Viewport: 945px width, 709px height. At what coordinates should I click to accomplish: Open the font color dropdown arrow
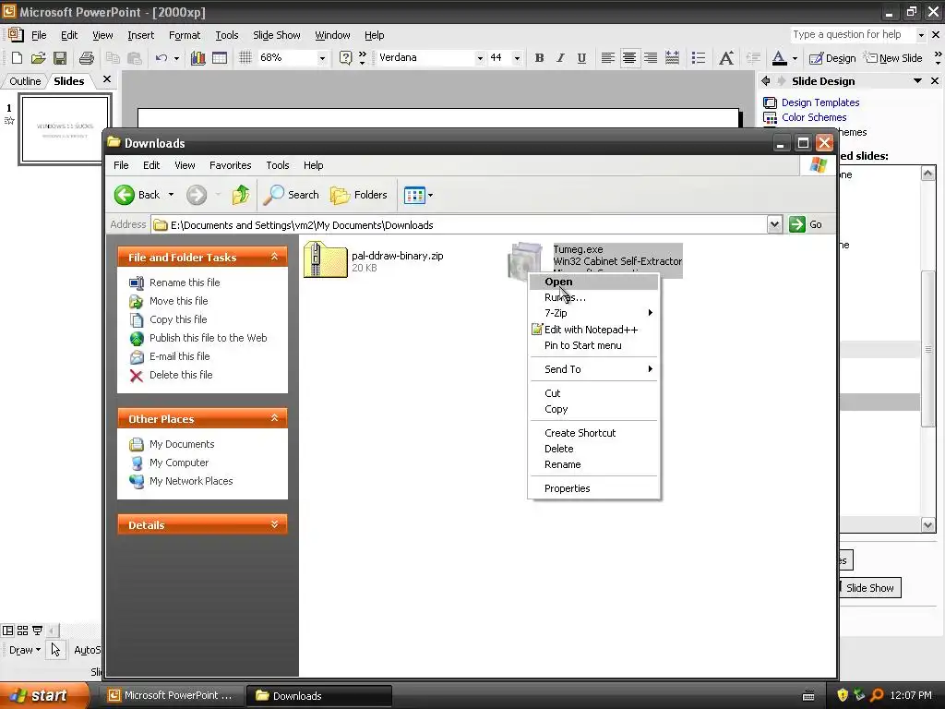(x=795, y=58)
